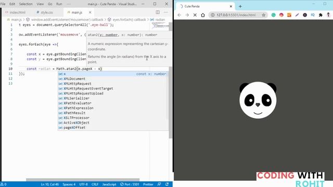Click Ln 10, Col 46 status entry
This screenshot has height=187, width=333.
[50, 184]
